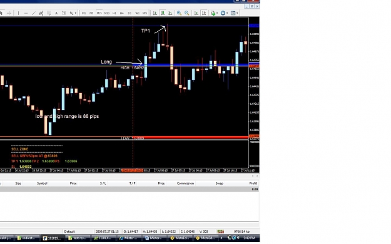Click the '2009.07.27 01:15' status date

107,232
